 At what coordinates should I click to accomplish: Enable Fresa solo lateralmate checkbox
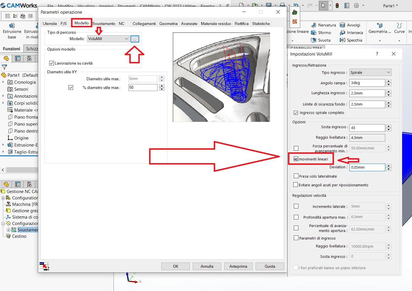pos(296,176)
